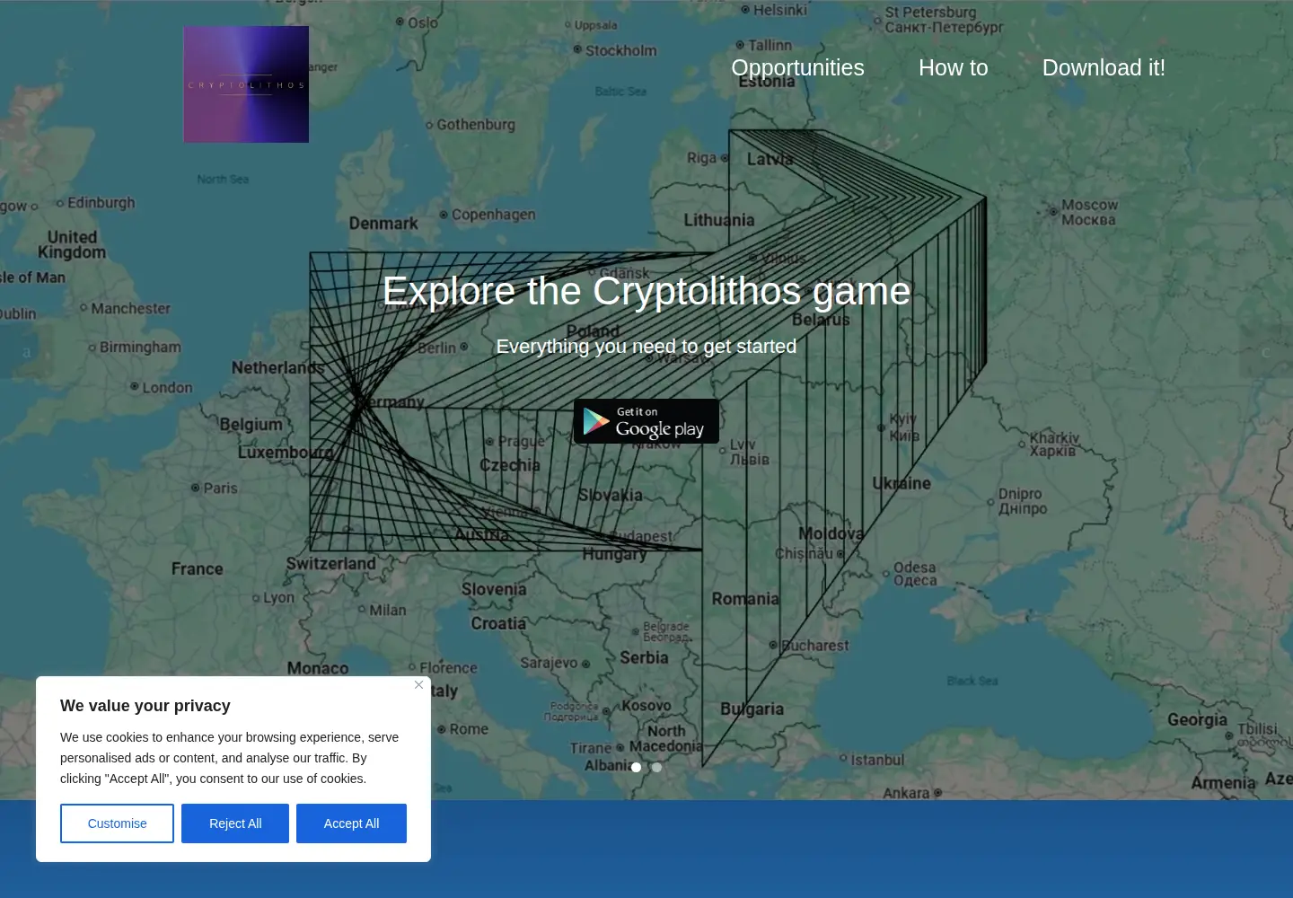Click the 'We value your privacy' title

145,706
